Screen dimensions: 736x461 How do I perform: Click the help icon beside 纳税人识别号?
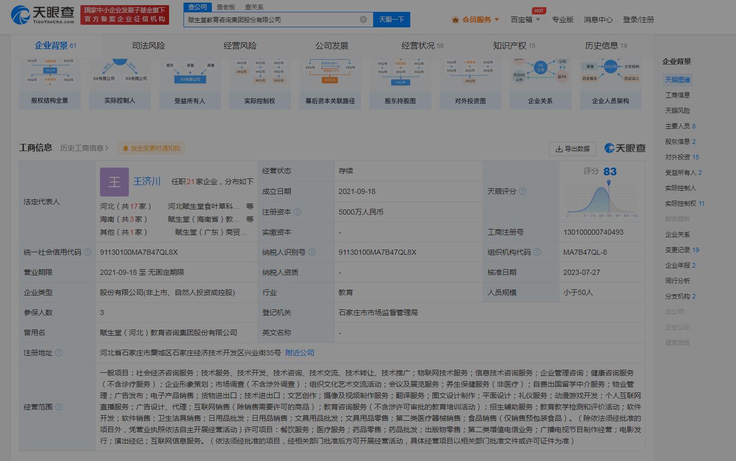pos(312,252)
